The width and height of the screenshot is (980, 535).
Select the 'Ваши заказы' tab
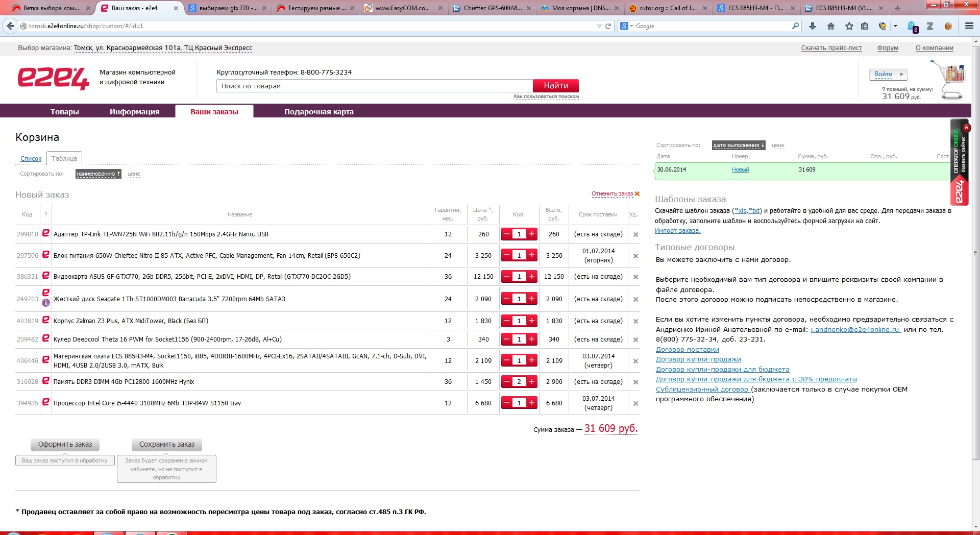tap(214, 112)
